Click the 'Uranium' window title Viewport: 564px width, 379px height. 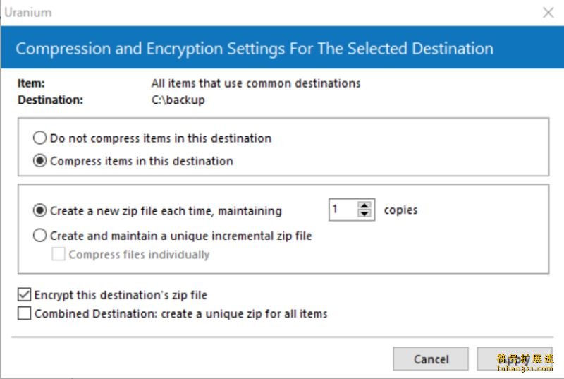point(28,13)
